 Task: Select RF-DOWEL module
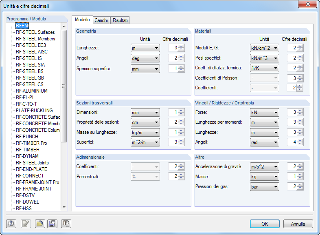pos(27,202)
